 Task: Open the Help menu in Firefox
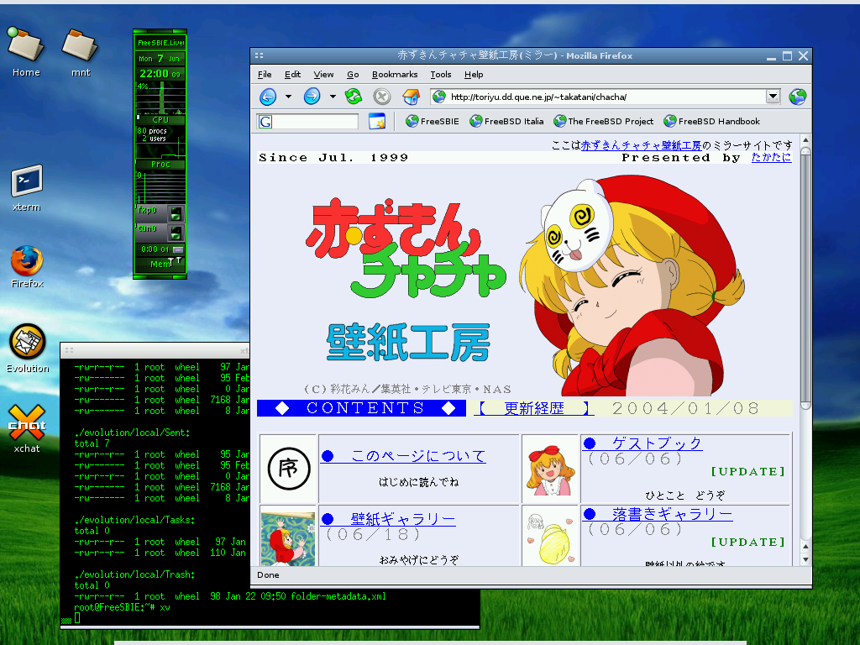[474, 75]
